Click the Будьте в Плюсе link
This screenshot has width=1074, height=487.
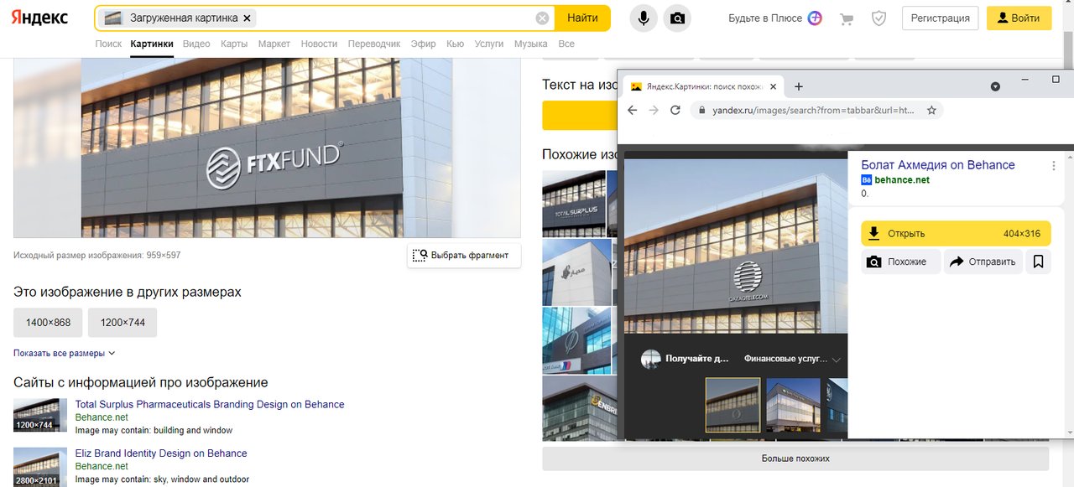click(x=764, y=18)
